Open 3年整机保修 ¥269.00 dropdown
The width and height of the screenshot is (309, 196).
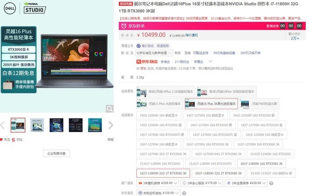pos(158,183)
